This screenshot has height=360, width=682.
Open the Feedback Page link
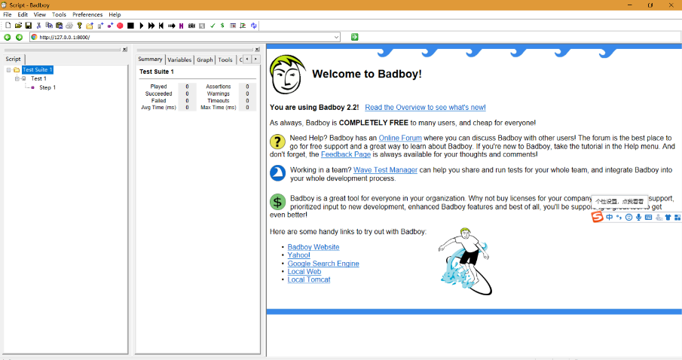[x=346, y=154]
